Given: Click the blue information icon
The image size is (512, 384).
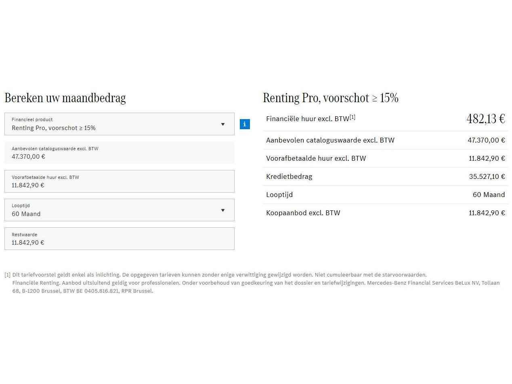Looking at the screenshot, I should [245, 124].
